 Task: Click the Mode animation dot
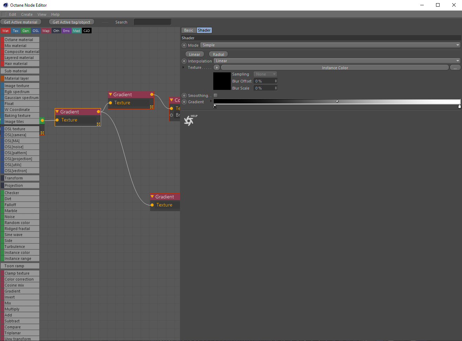coord(184,45)
